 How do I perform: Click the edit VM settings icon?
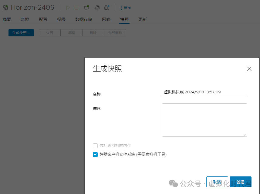coord(97,8)
